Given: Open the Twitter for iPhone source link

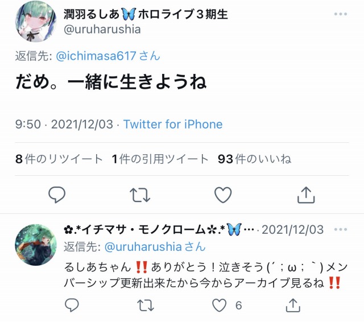Looking at the screenshot, I should tap(173, 124).
